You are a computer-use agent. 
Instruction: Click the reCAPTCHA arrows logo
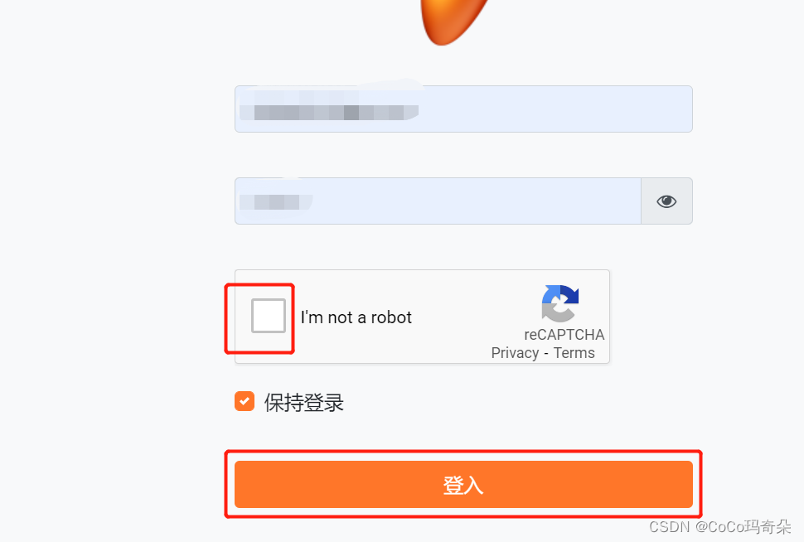tap(560, 303)
